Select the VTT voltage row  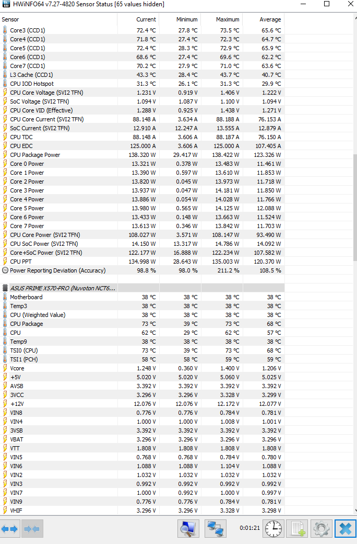tap(142, 448)
